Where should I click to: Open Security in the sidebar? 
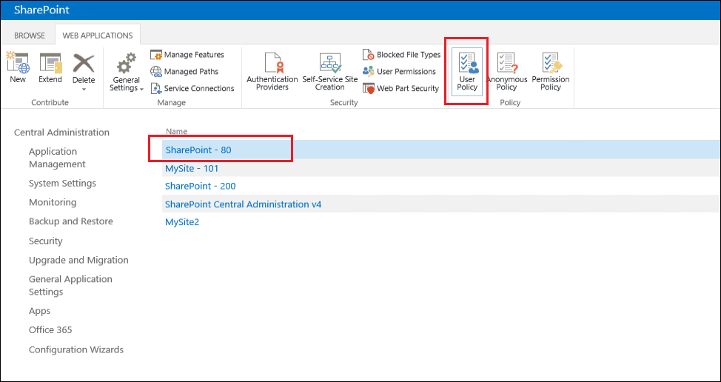[x=45, y=241]
